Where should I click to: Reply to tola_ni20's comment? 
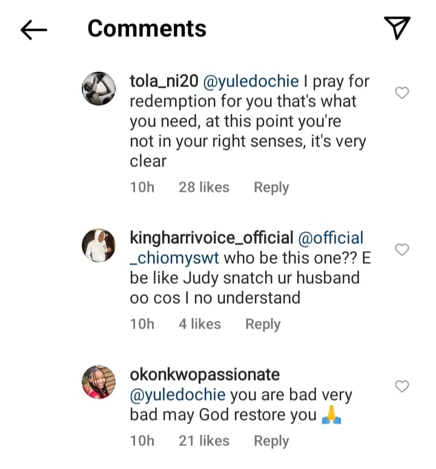[271, 188]
